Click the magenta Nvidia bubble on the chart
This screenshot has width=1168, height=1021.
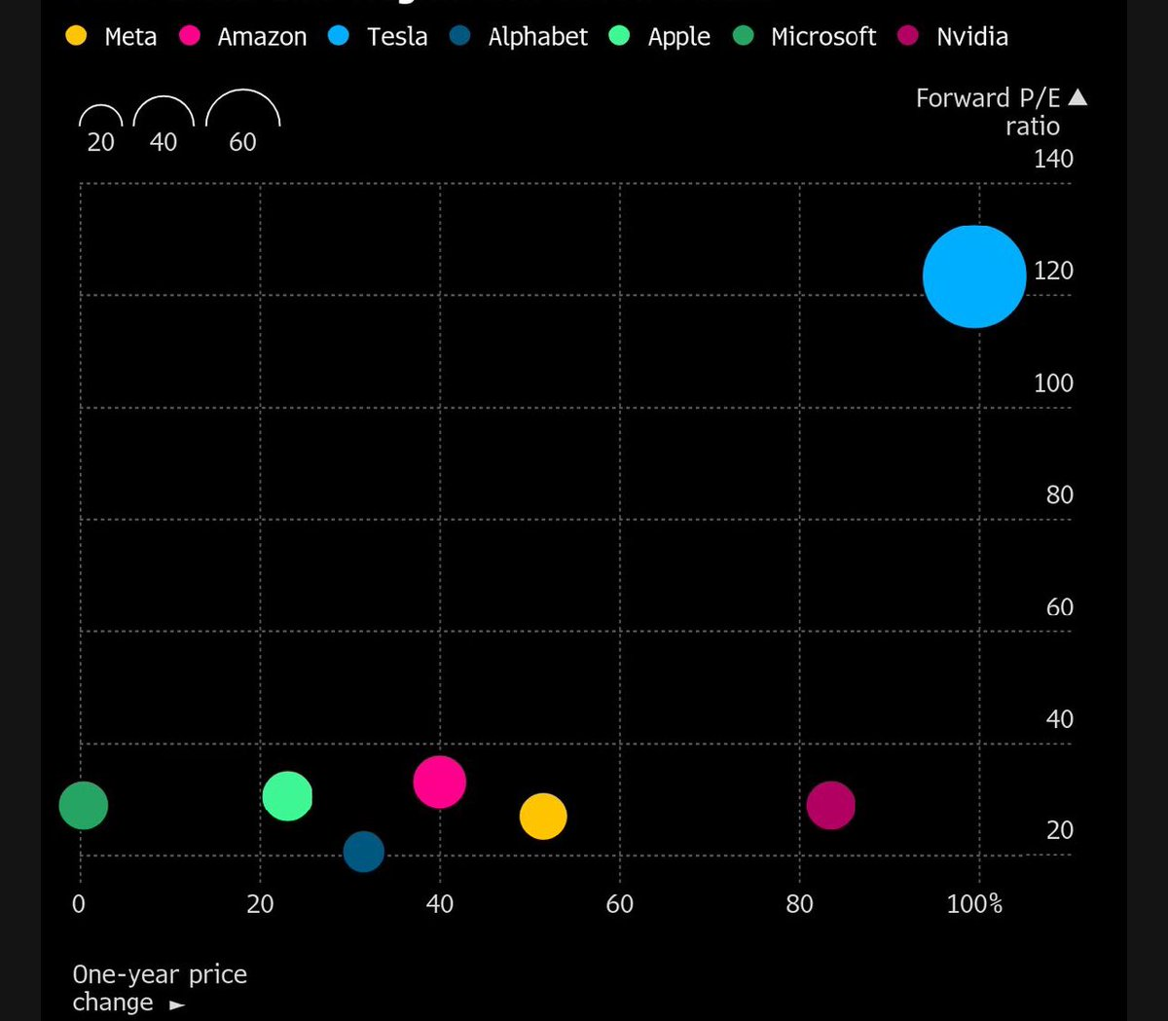(x=831, y=805)
